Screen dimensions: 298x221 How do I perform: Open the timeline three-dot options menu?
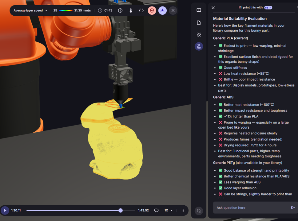pos(183,210)
